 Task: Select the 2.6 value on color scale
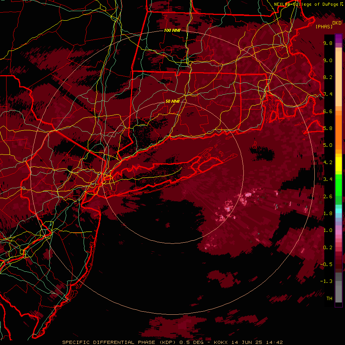(x=328, y=197)
